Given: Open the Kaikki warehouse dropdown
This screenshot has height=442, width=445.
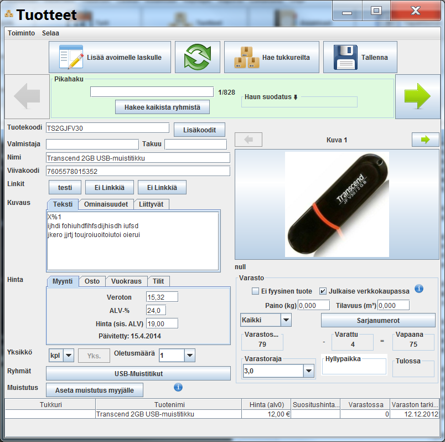Looking at the screenshot, I should pos(286,320).
